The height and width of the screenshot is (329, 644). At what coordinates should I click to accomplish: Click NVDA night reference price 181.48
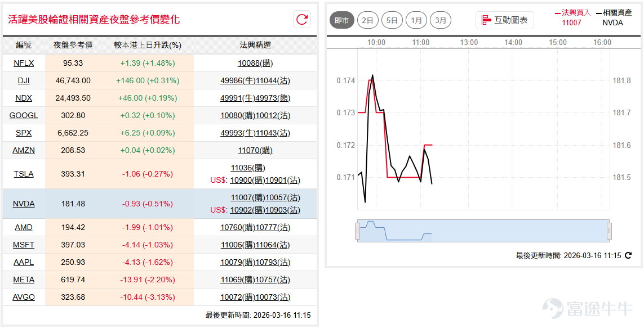73,204
